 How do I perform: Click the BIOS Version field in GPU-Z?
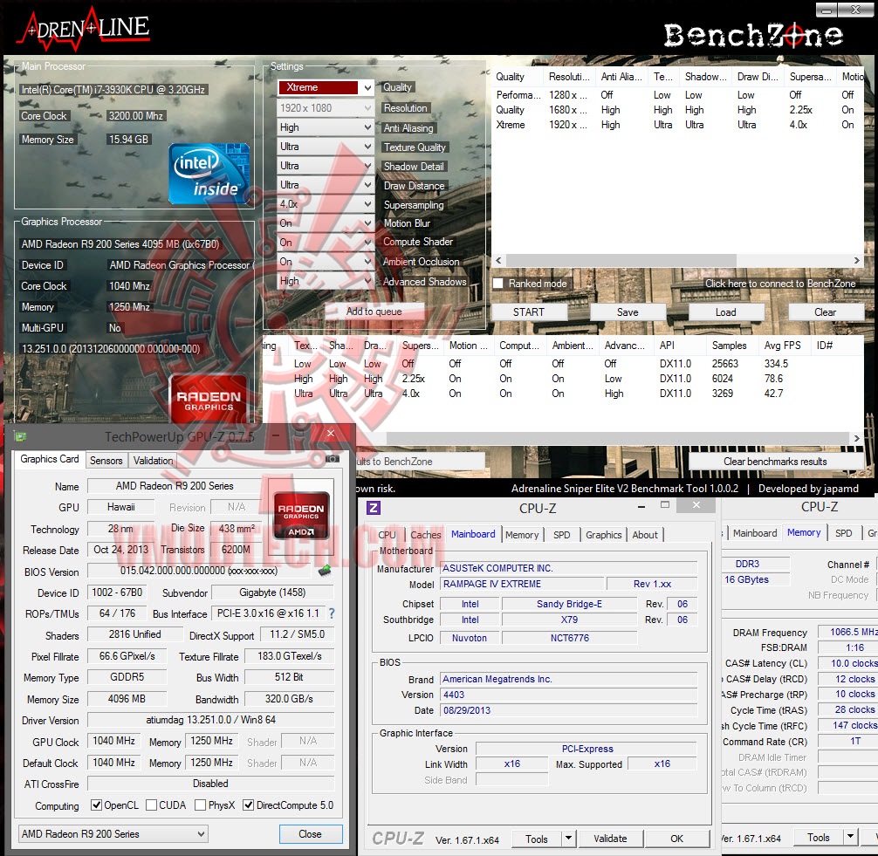[199, 571]
